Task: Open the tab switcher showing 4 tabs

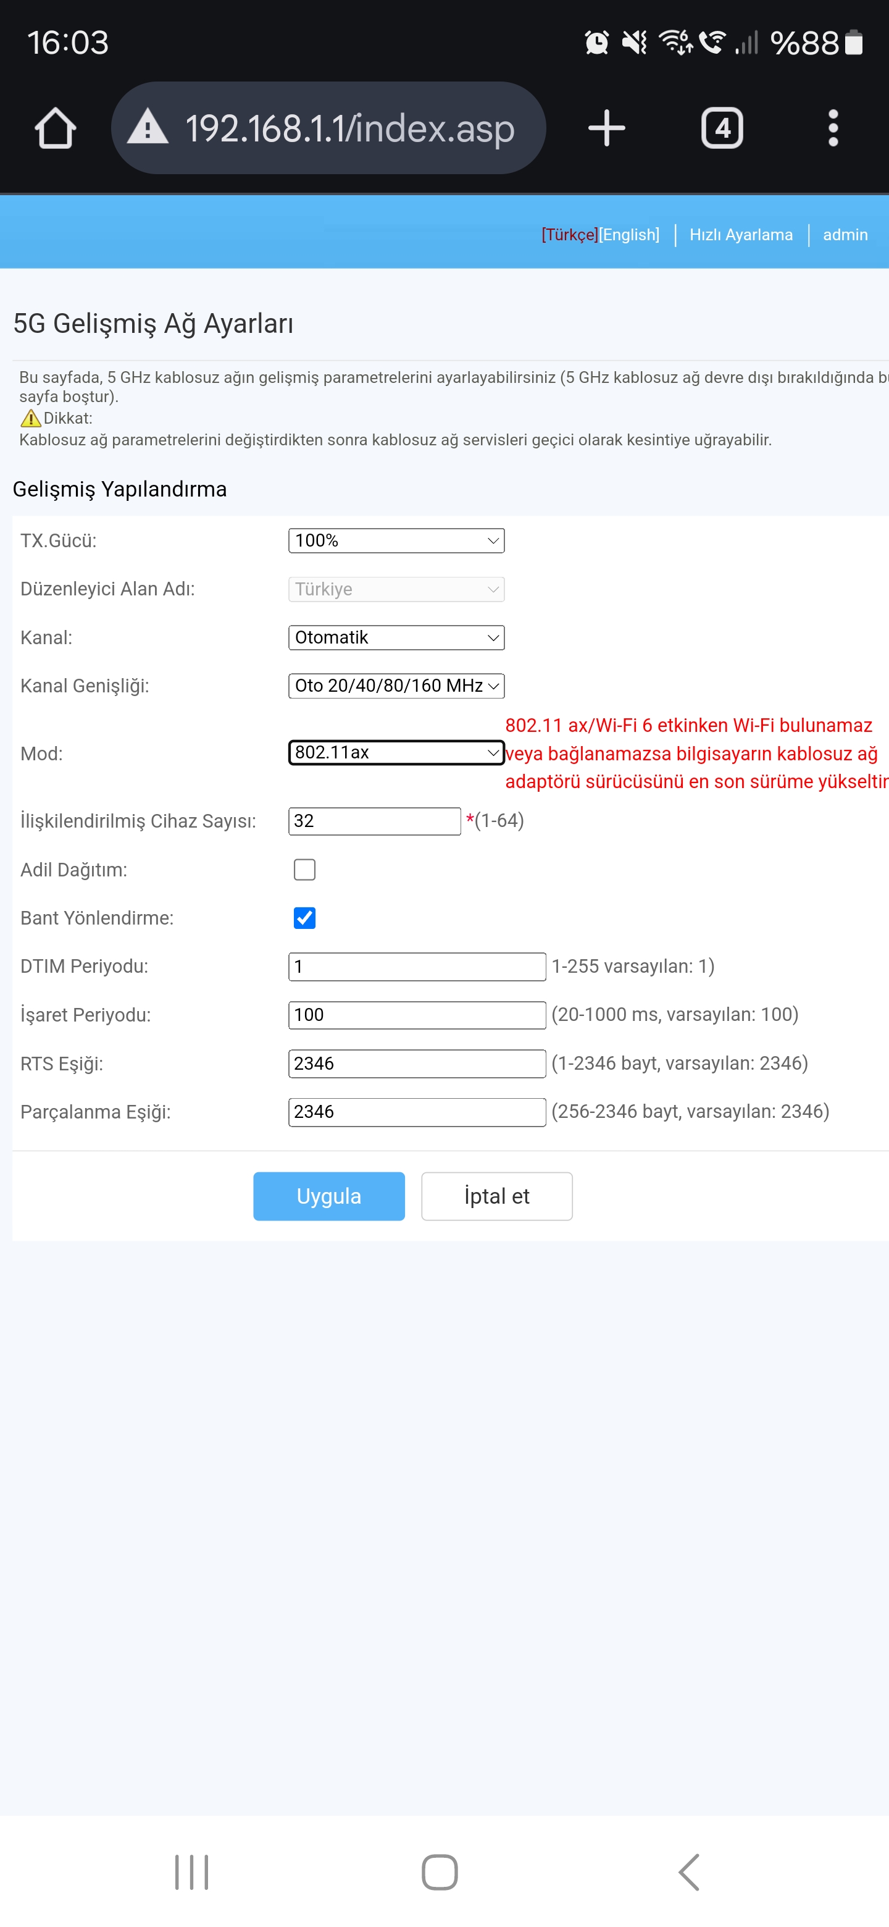Action: (x=722, y=128)
